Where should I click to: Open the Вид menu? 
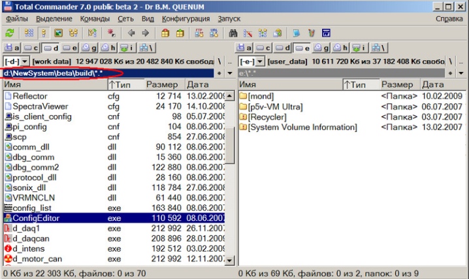point(148,19)
